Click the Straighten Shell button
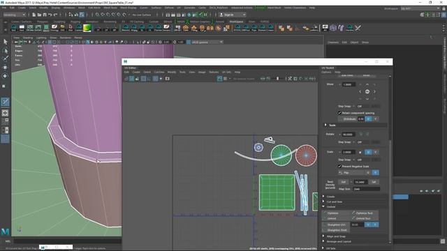This screenshot has width=447, height=251. 337,230
